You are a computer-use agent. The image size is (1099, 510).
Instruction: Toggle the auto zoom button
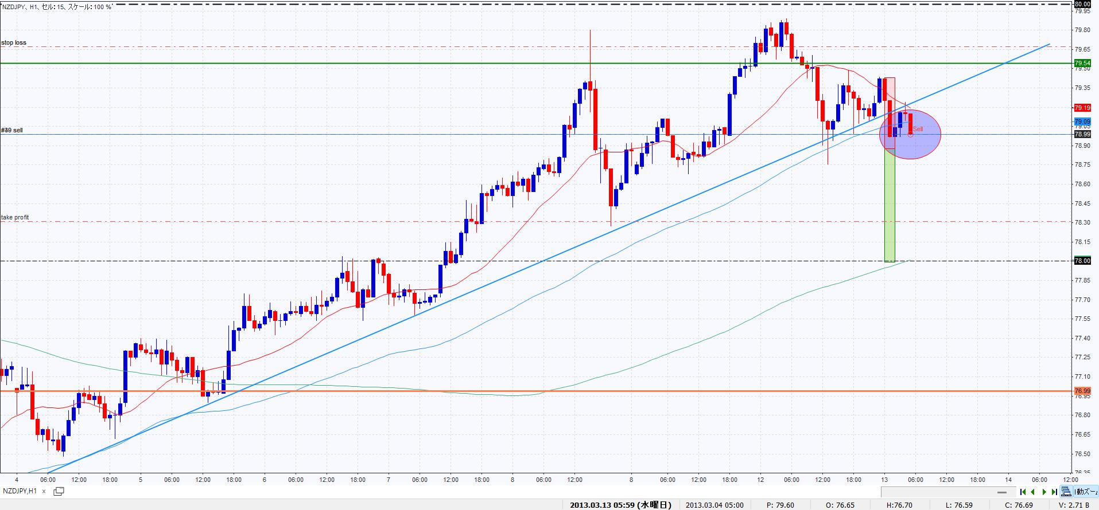(1085, 492)
